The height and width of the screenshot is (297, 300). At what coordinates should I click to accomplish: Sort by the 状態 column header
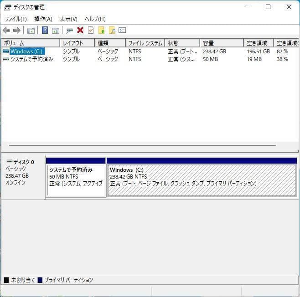tap(182, 43)
